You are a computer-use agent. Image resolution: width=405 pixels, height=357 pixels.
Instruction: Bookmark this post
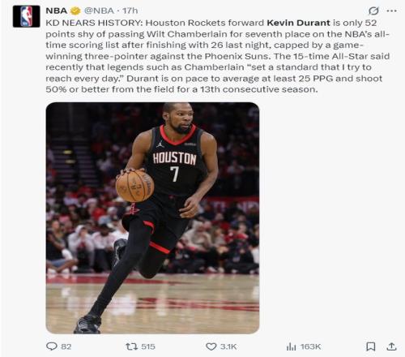coord(370,346)
